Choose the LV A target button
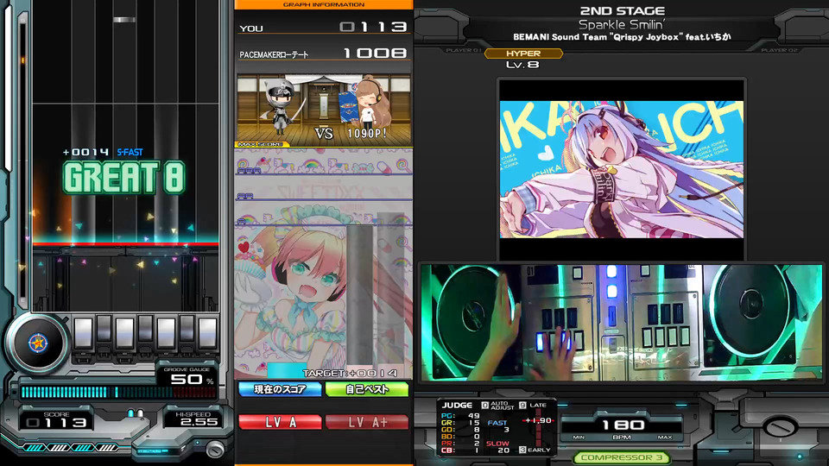829x466 pixels. 280,422
